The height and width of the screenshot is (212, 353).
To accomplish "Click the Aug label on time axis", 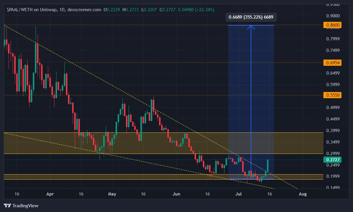I will click(x=302, y=194).
